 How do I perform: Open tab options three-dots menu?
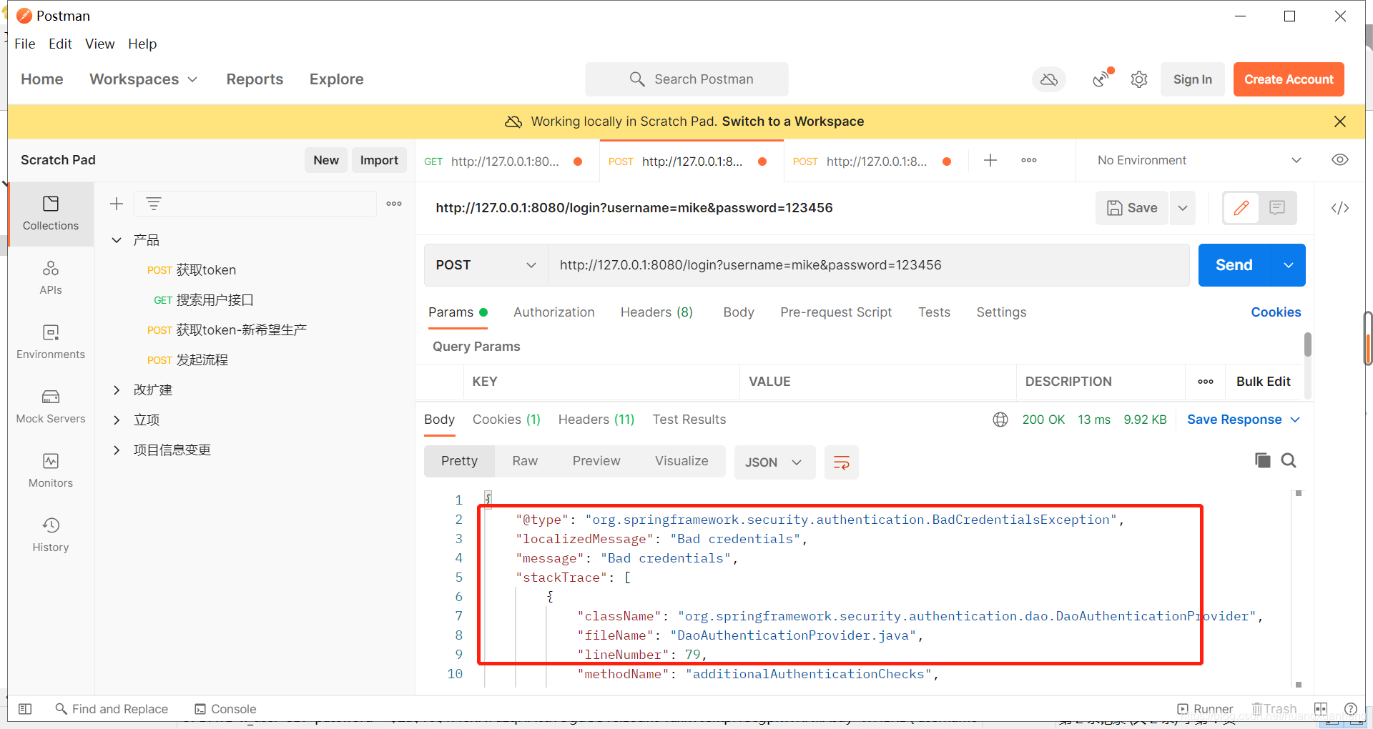(1029, 160)
